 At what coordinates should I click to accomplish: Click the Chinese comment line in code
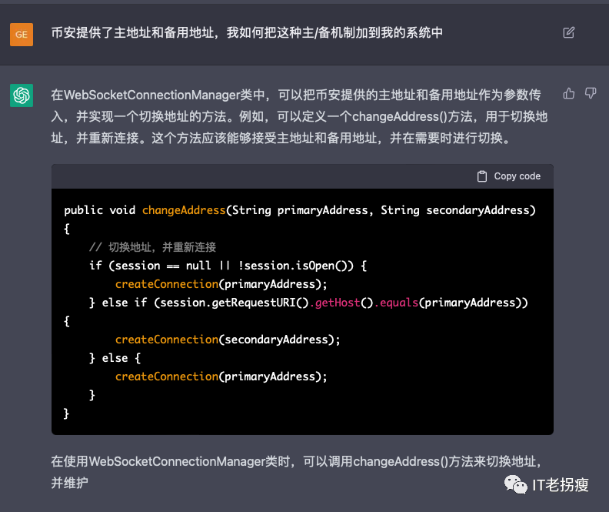click(152, 247)
